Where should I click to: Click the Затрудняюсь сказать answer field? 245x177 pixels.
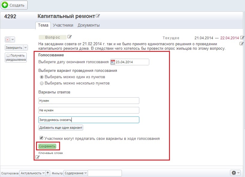pyautogui.click(x=89, y=120)
